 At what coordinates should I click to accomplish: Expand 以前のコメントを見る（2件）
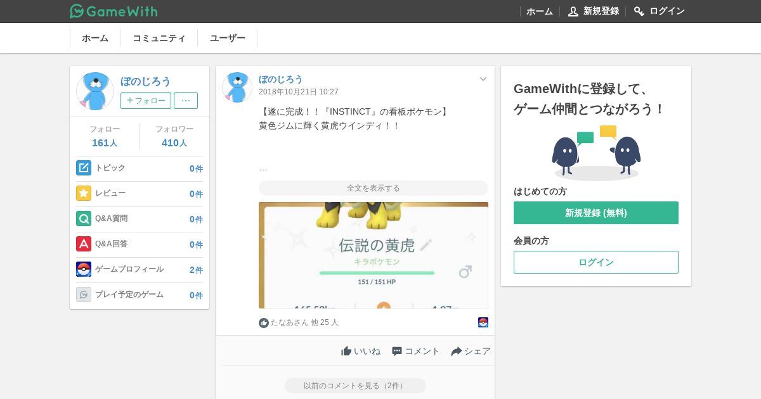(x=355, y=386)
